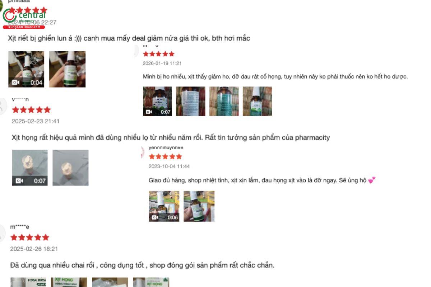
Task: Play the 0:04 video thumbnail
Action: click(x=26, y=69)
